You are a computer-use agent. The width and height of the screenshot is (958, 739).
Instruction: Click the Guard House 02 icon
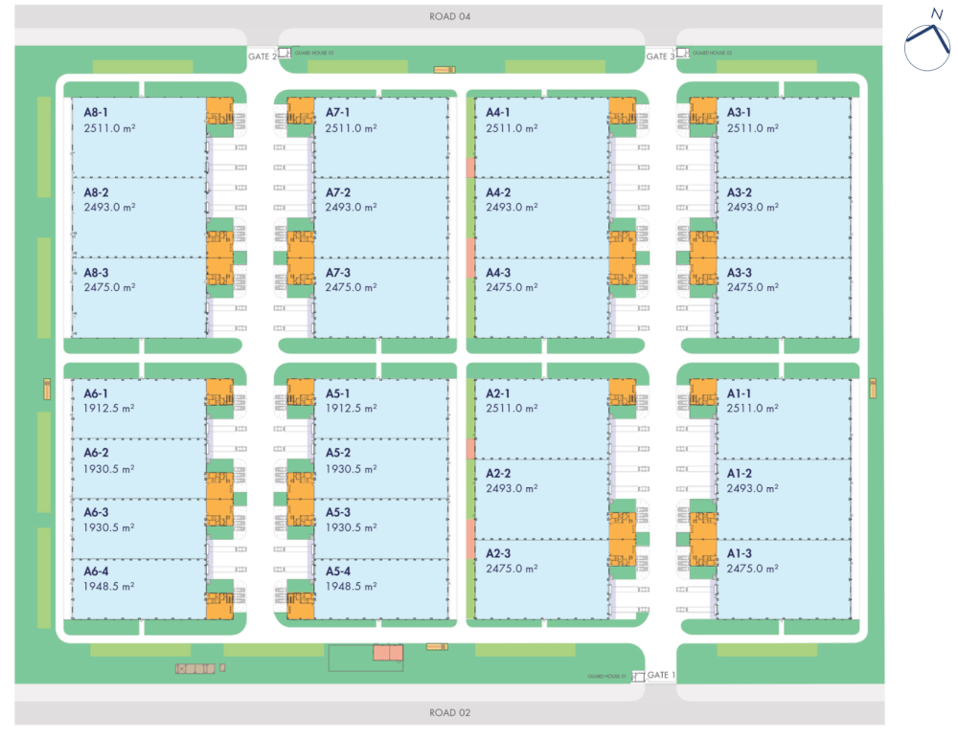pos(285,55)
